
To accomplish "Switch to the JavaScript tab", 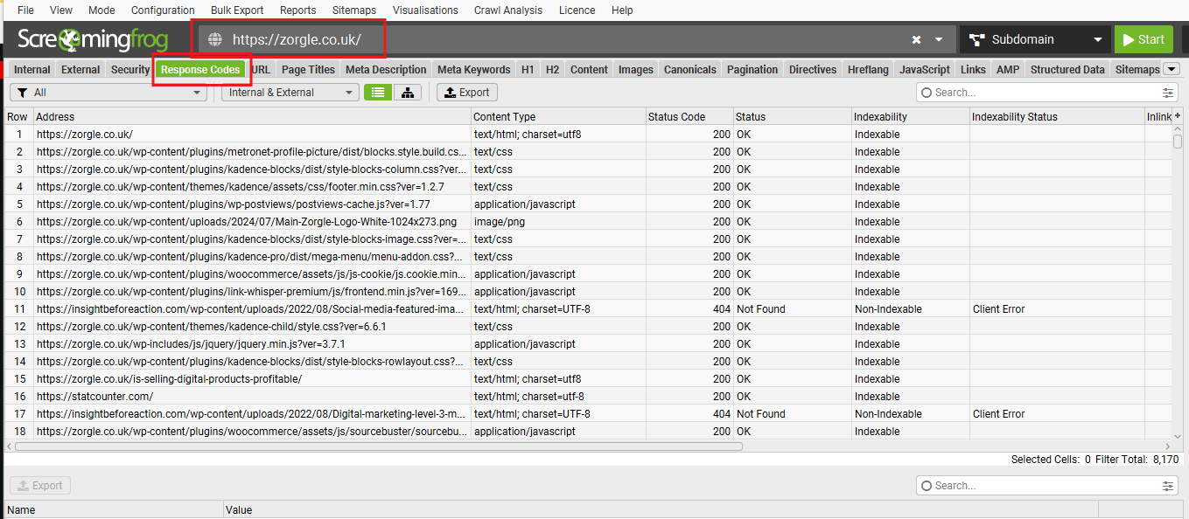I will (925, 70).
